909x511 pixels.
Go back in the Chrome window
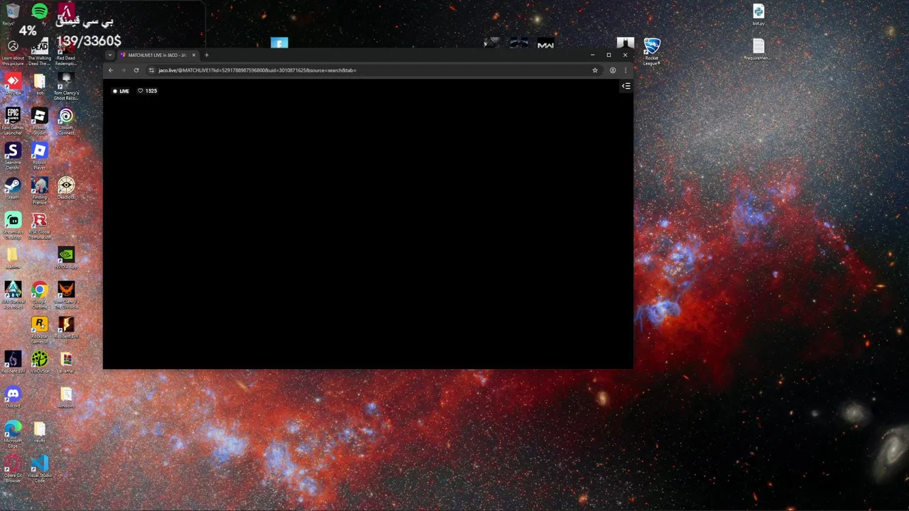click(110, 70)
